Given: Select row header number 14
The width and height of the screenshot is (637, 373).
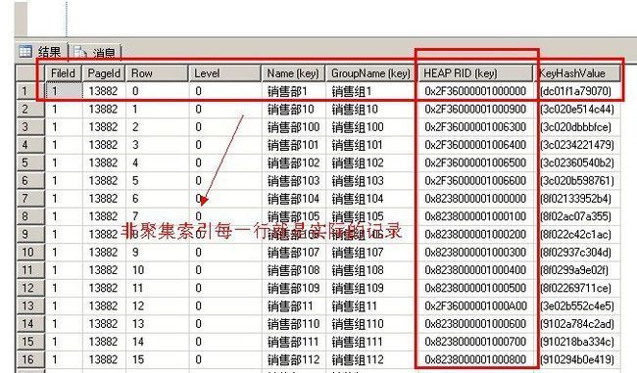Looking at the screenshot, I should click(30, 323).
